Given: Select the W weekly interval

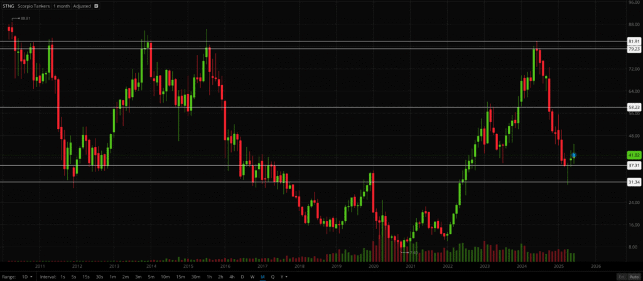Looking at the screenshot, I should pyautogui.click(x=252, y=276).
